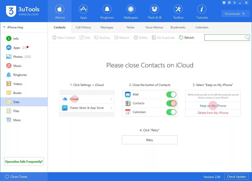Image resolution: width=252 pixels, height=181 pixels.
Task: Click the De-Duplicate toolbar button
Action: pos(163,37)
